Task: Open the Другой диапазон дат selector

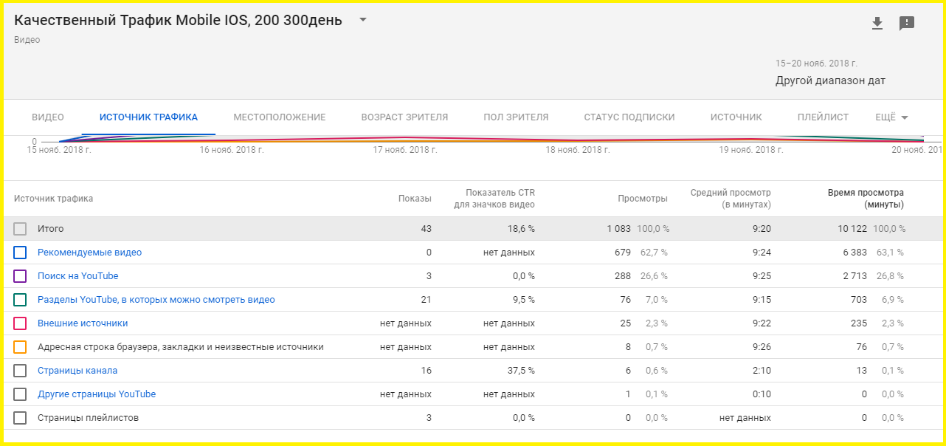Action: click(x=830, y=80)
